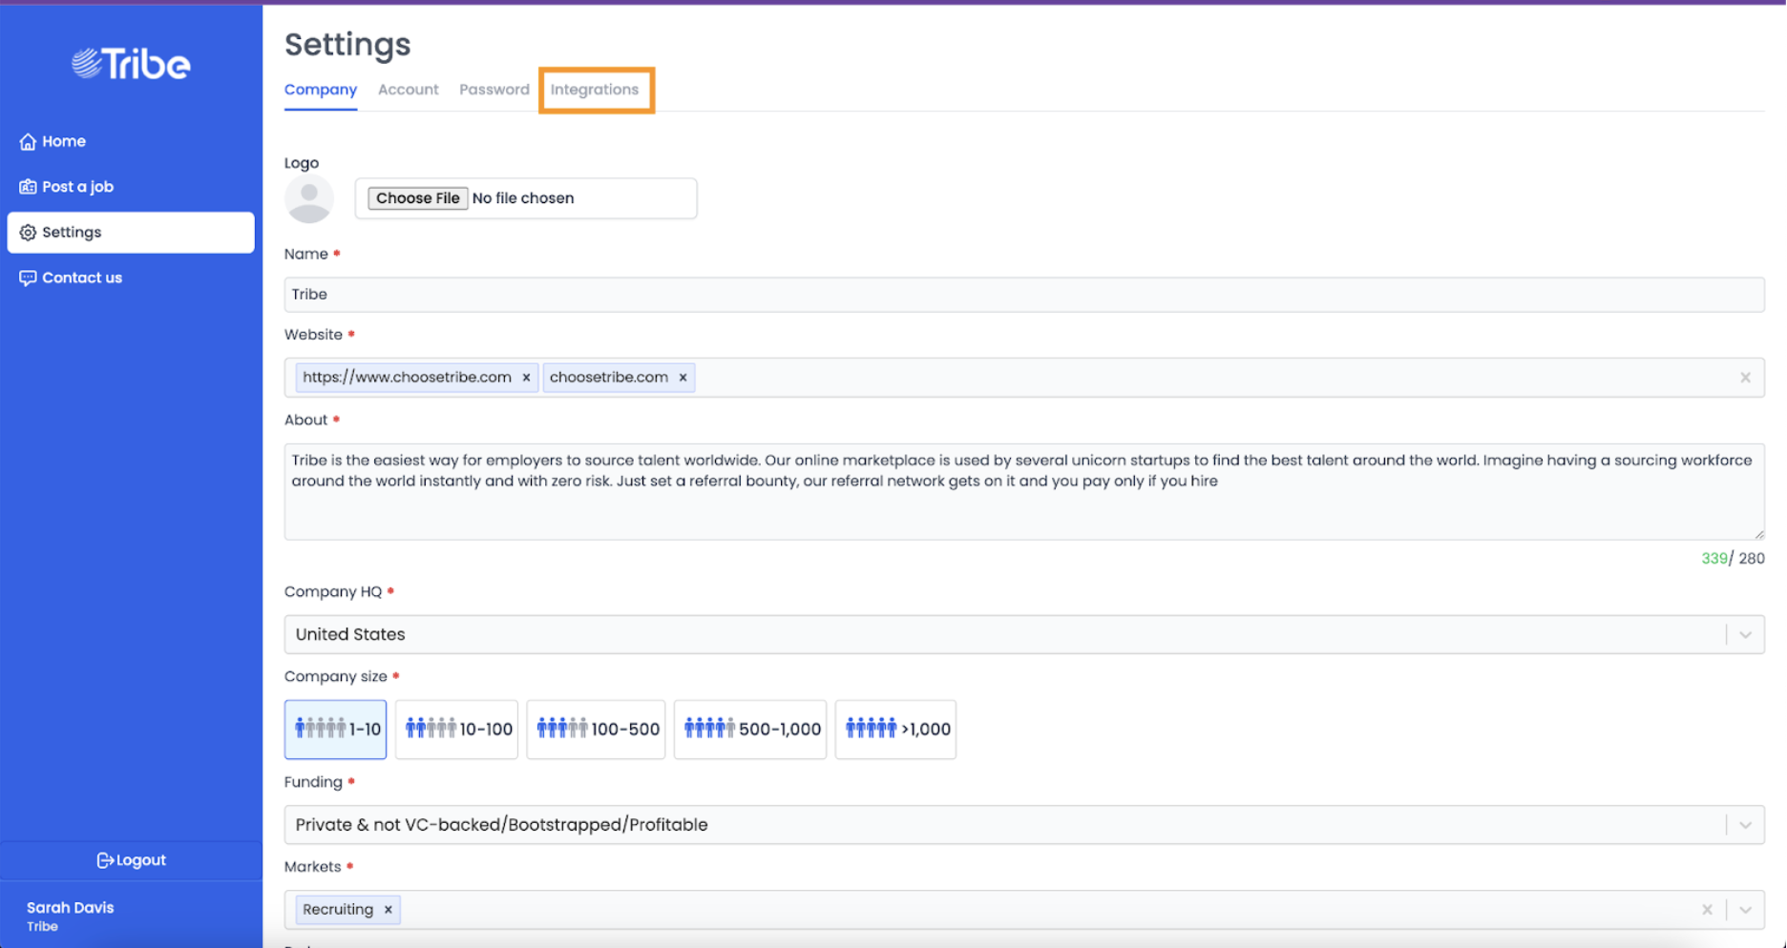Log out using the Logout button
This screenshot has width=1787, height=948.
click(131, 860)
